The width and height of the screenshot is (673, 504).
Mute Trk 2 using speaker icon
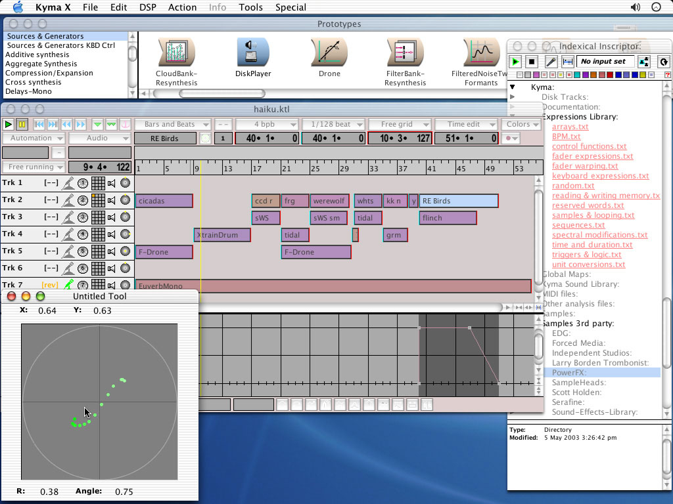(112, 200)
